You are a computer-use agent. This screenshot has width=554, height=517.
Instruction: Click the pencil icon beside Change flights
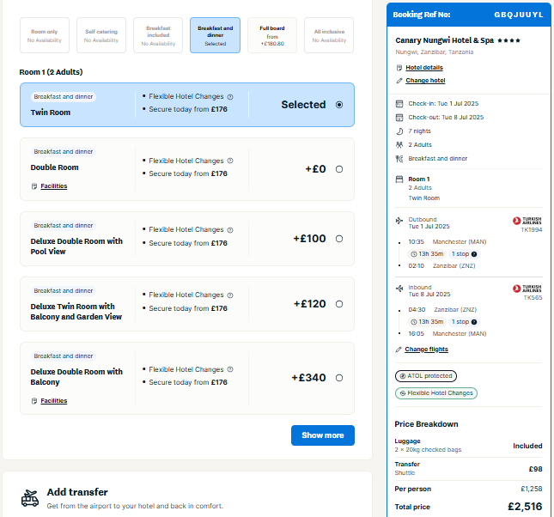[x=399, y=350]
